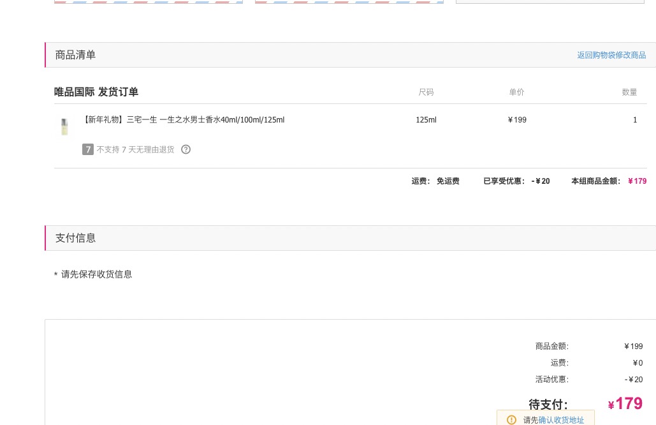Image resolution: width=656 pixels, height=425 pixels.
Task: Click size value 125ml
Action: pos(426,120)
